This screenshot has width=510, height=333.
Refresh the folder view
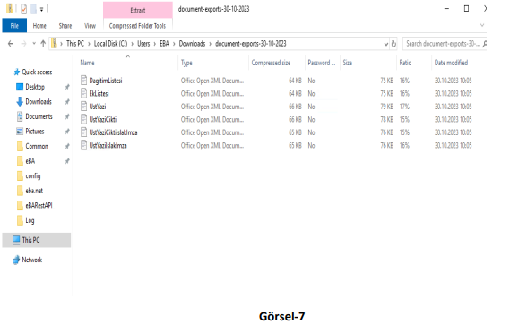click(393, 44)
